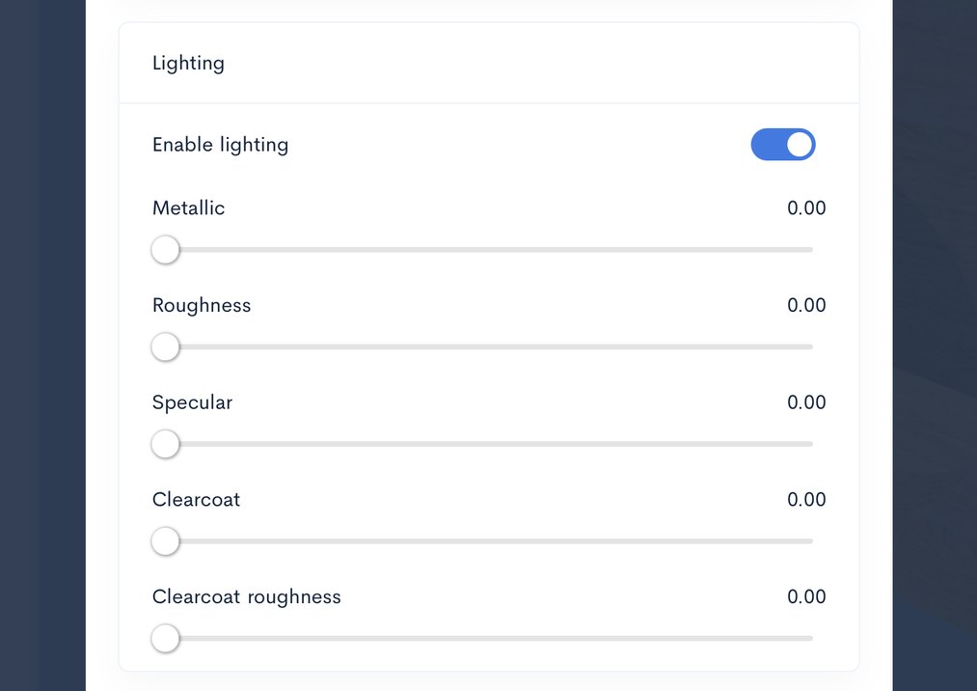Click the Clearcoat roughness label
The height and width of the screenshot is (691, 977).
point(246,596)
